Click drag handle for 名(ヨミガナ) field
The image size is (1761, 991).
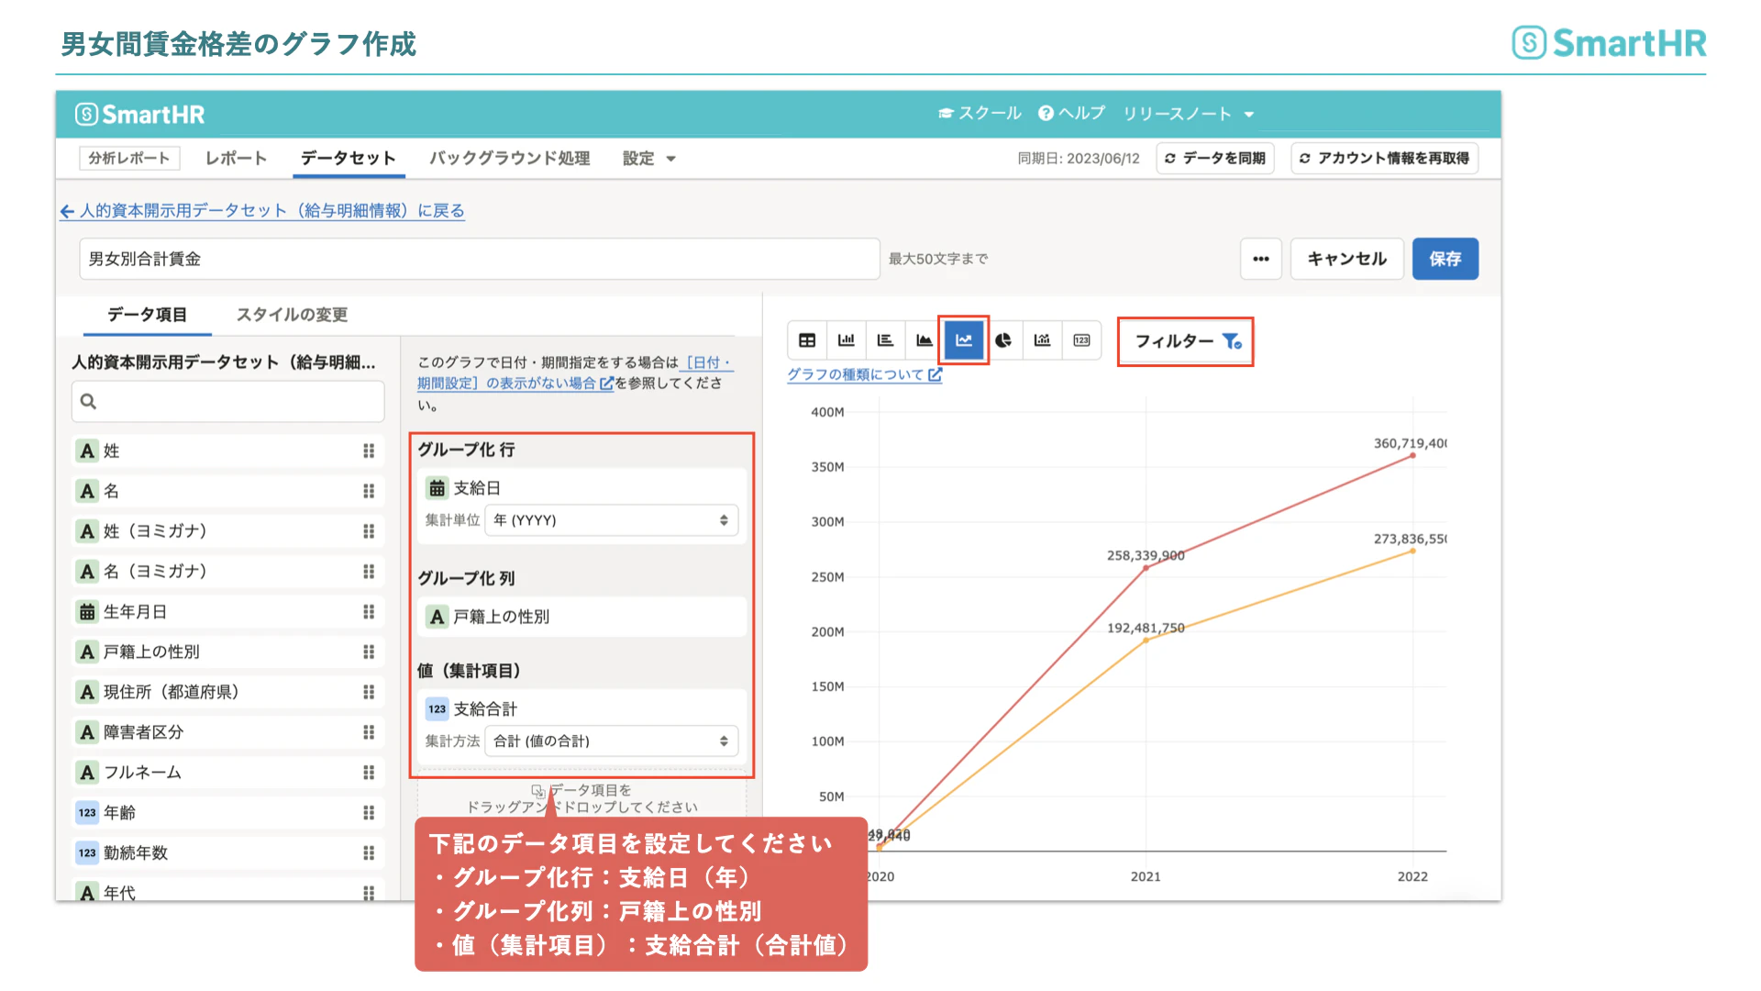click(369, 572)
